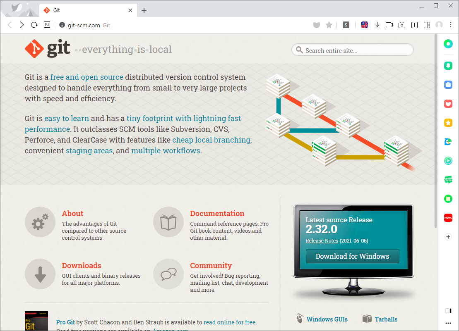Screen dimensions: 459x331
Task: Click the open book Documentation icon
Action: point(168,222)
